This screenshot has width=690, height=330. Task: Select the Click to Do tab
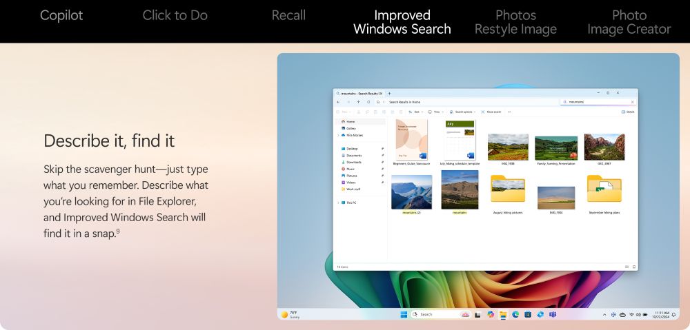[175, 15]
